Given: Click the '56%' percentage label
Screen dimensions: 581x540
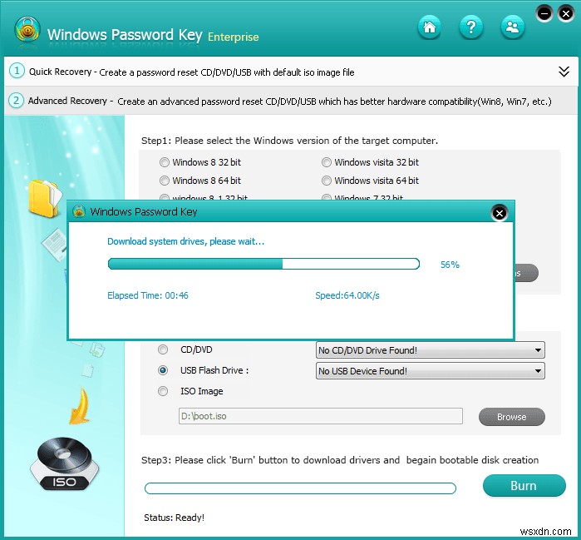Looking at the screenshot, I should 450,265.
